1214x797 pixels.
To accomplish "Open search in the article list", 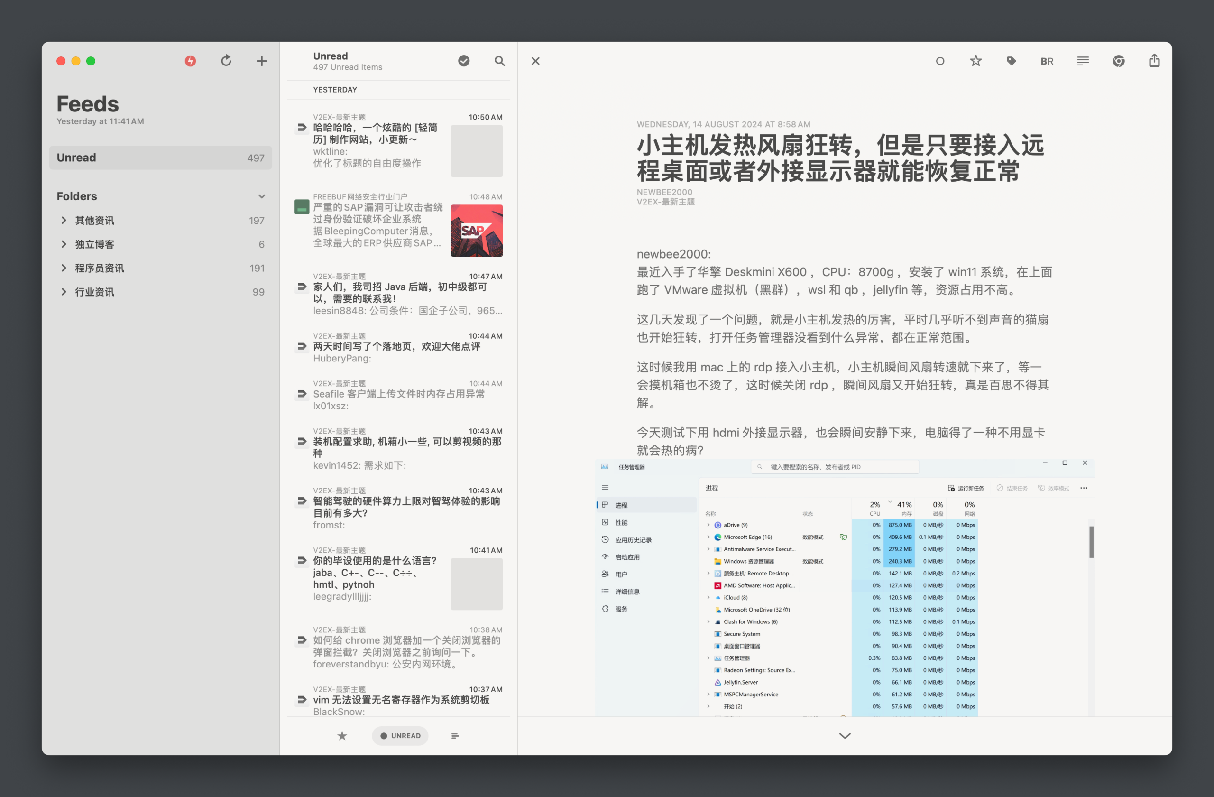I will click(500, 61).
